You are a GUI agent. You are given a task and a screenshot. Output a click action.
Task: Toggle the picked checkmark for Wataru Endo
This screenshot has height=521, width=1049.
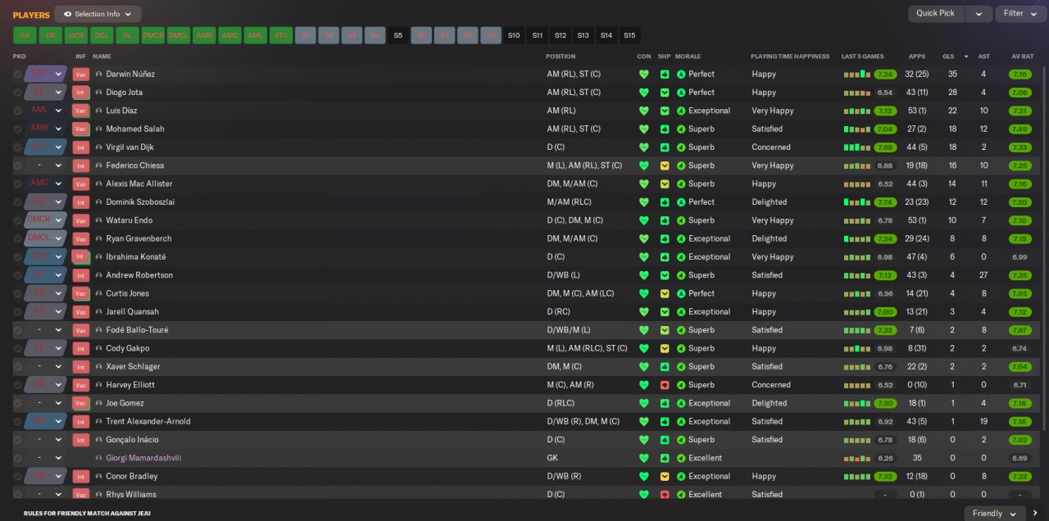(17, 220)
